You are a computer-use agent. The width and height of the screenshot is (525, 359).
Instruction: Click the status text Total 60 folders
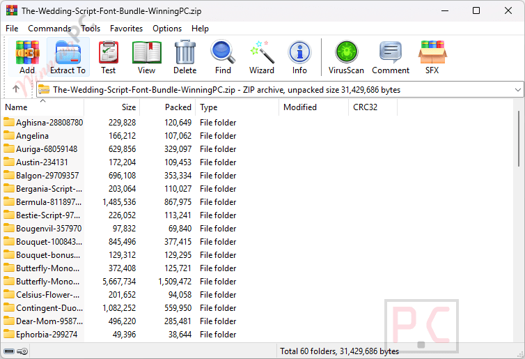coord(340,351)
